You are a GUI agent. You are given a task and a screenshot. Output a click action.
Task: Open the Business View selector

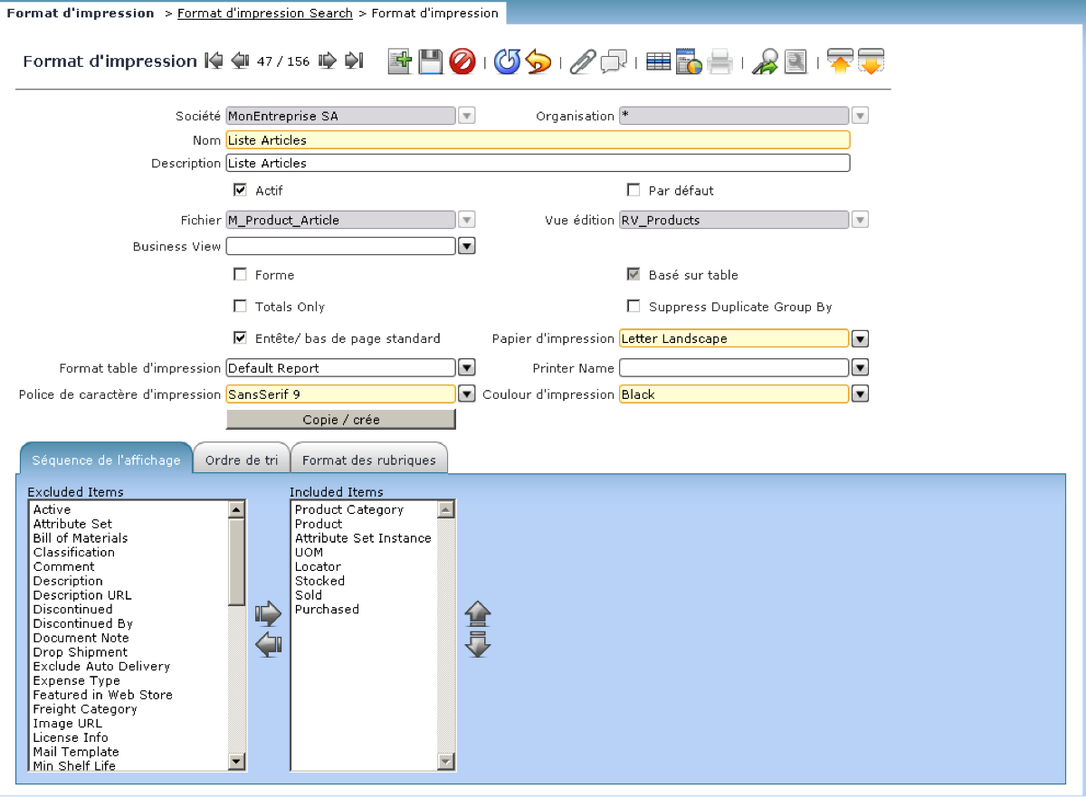pyautogui.click(x=466, y=245)
